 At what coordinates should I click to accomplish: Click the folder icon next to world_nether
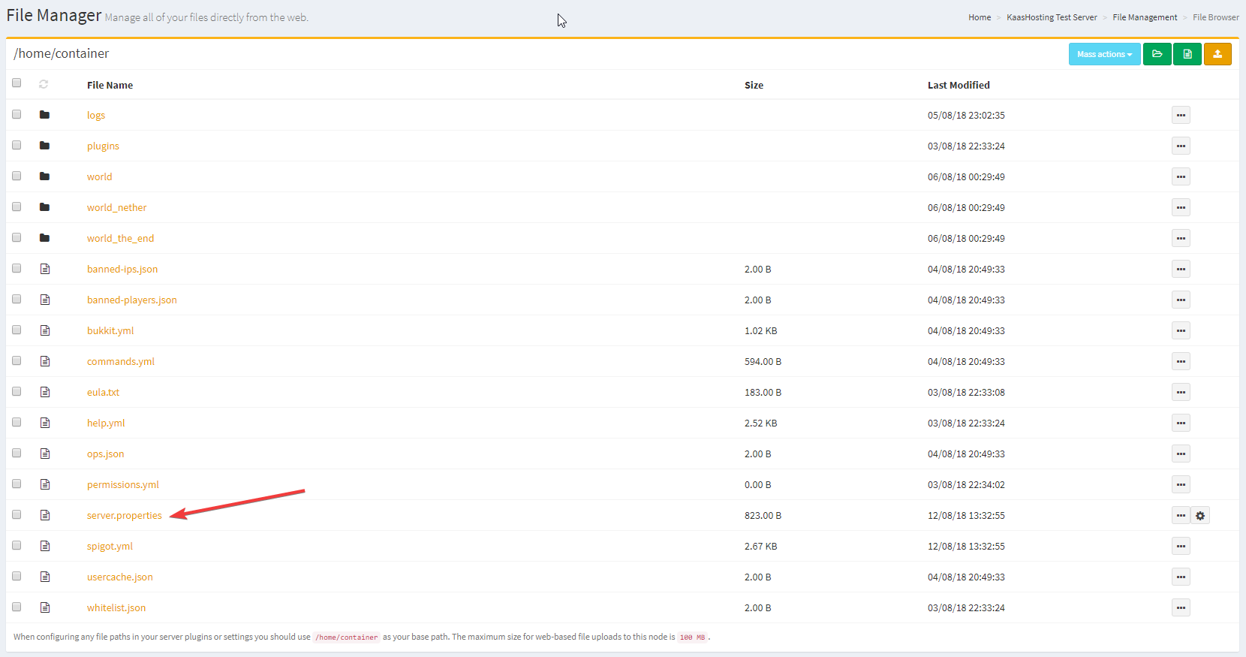pos(44,207)
